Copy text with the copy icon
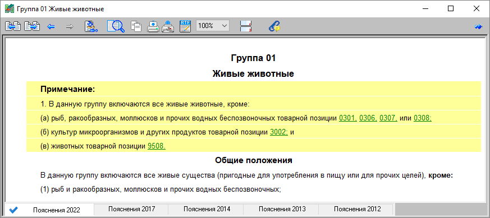This screenshot has width=490, height=218. 136,26
